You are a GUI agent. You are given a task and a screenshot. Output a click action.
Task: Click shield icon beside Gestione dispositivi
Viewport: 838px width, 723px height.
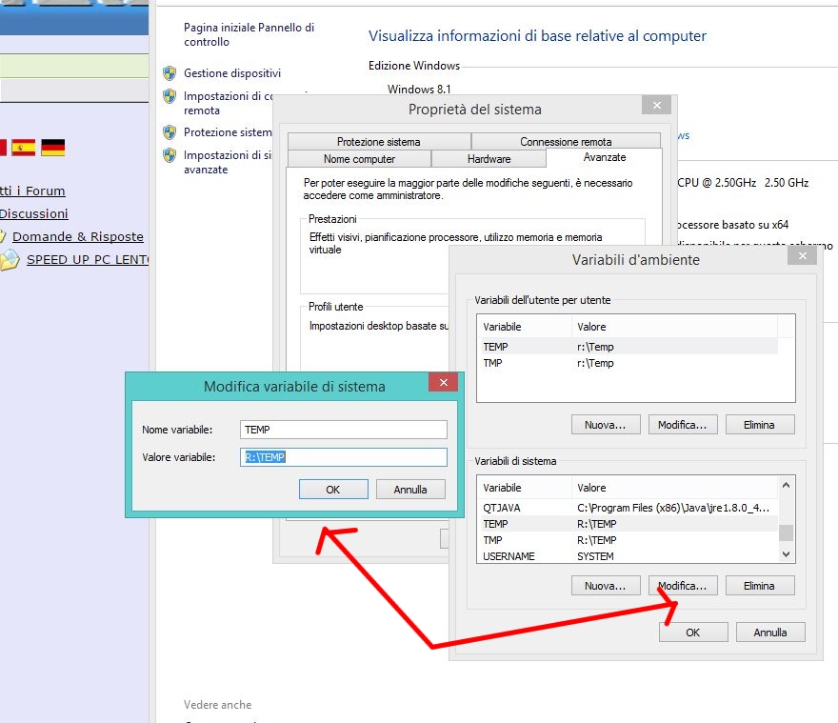point(170,73)
